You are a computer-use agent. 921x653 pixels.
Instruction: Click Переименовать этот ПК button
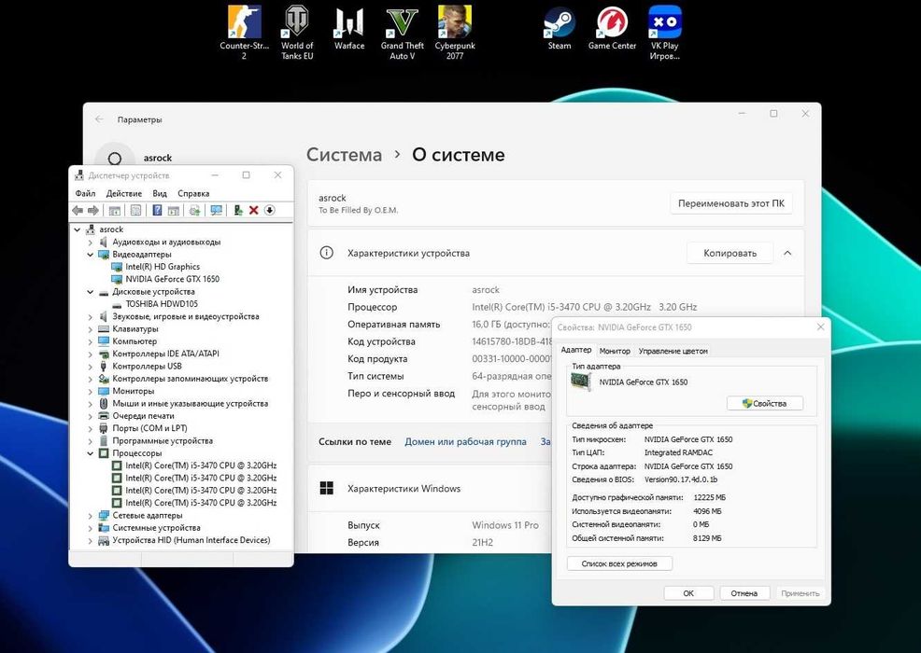point(731,203)
